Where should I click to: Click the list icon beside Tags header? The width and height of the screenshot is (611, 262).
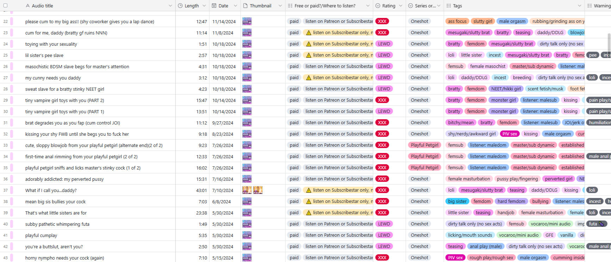448,6
